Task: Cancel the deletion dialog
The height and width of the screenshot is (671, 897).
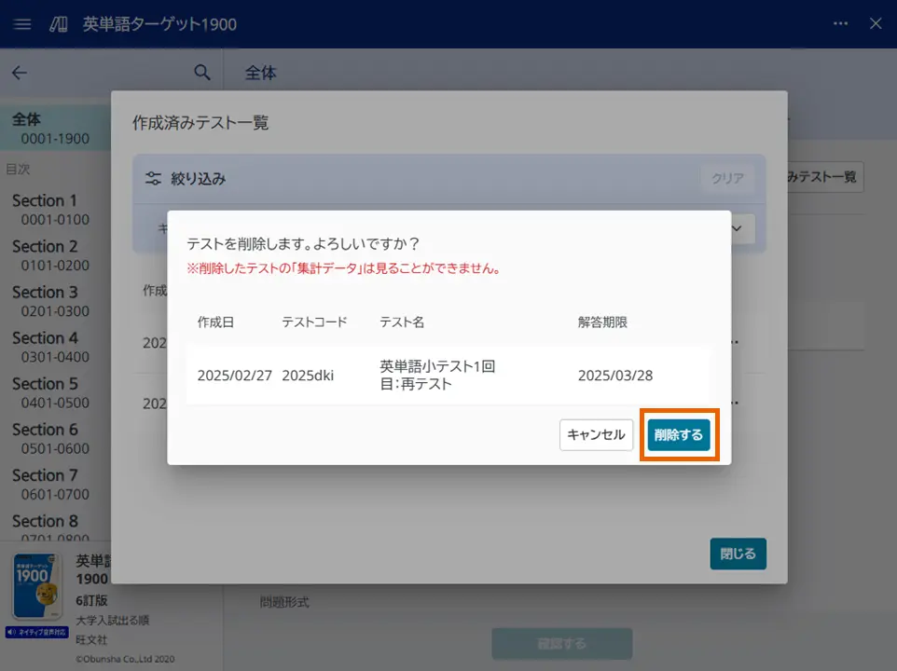Action: pos(596,434)
